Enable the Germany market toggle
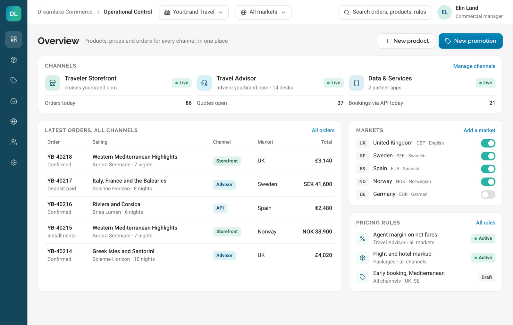513x325 pixels. pyautogui.click(x=488, y=195)
